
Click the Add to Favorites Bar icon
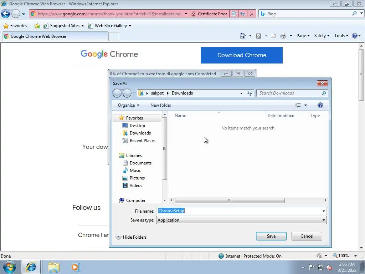coord(37,26)
